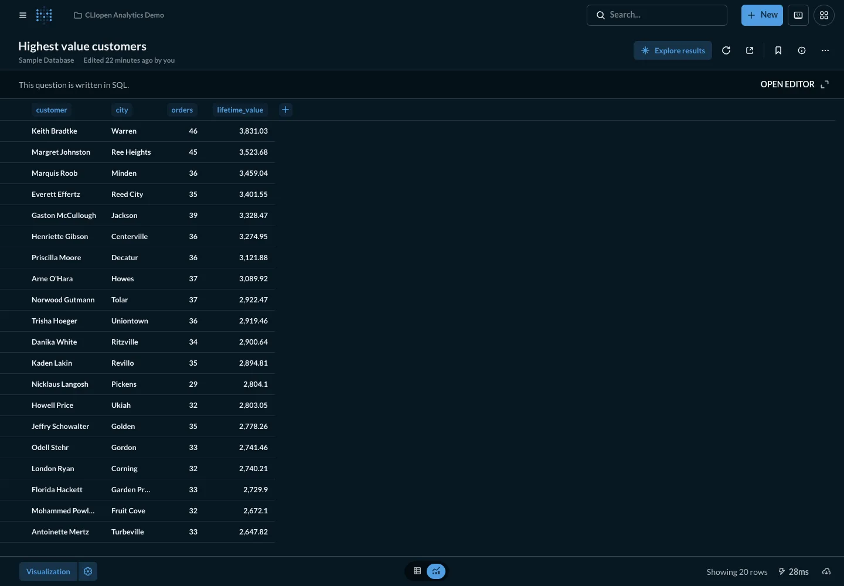This screenshot has width=844, height=586.
Task: Click the lifetime_value column header
Action: [x=240, y=110]
